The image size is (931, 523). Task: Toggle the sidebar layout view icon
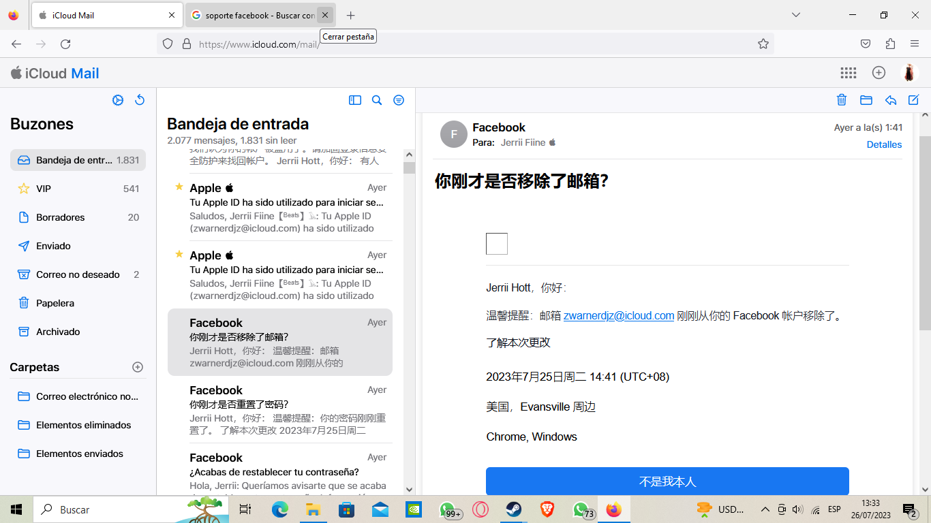[355, 100]
